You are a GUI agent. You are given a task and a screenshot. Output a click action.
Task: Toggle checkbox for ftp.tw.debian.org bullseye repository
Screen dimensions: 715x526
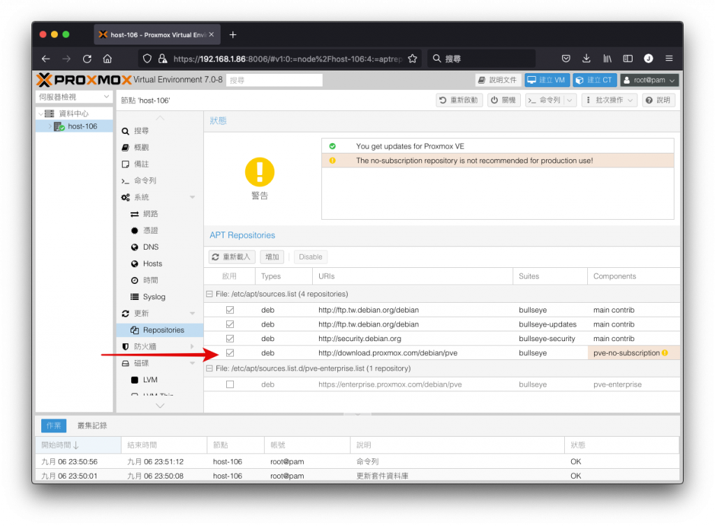pyautogui.click(x=230, y=310)
